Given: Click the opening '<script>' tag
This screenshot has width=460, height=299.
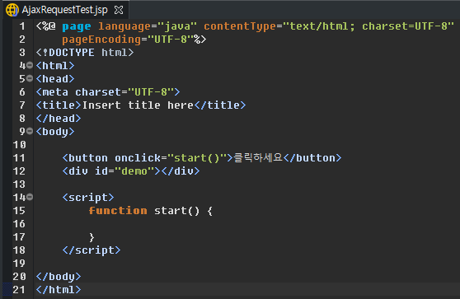Looking at the screenshot, I should tap(88, 198).
